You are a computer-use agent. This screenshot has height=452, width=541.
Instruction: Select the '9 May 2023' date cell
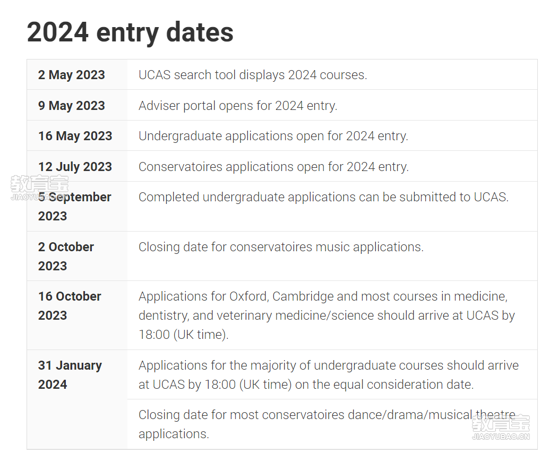pyautogui.click(x=78, y=105)
